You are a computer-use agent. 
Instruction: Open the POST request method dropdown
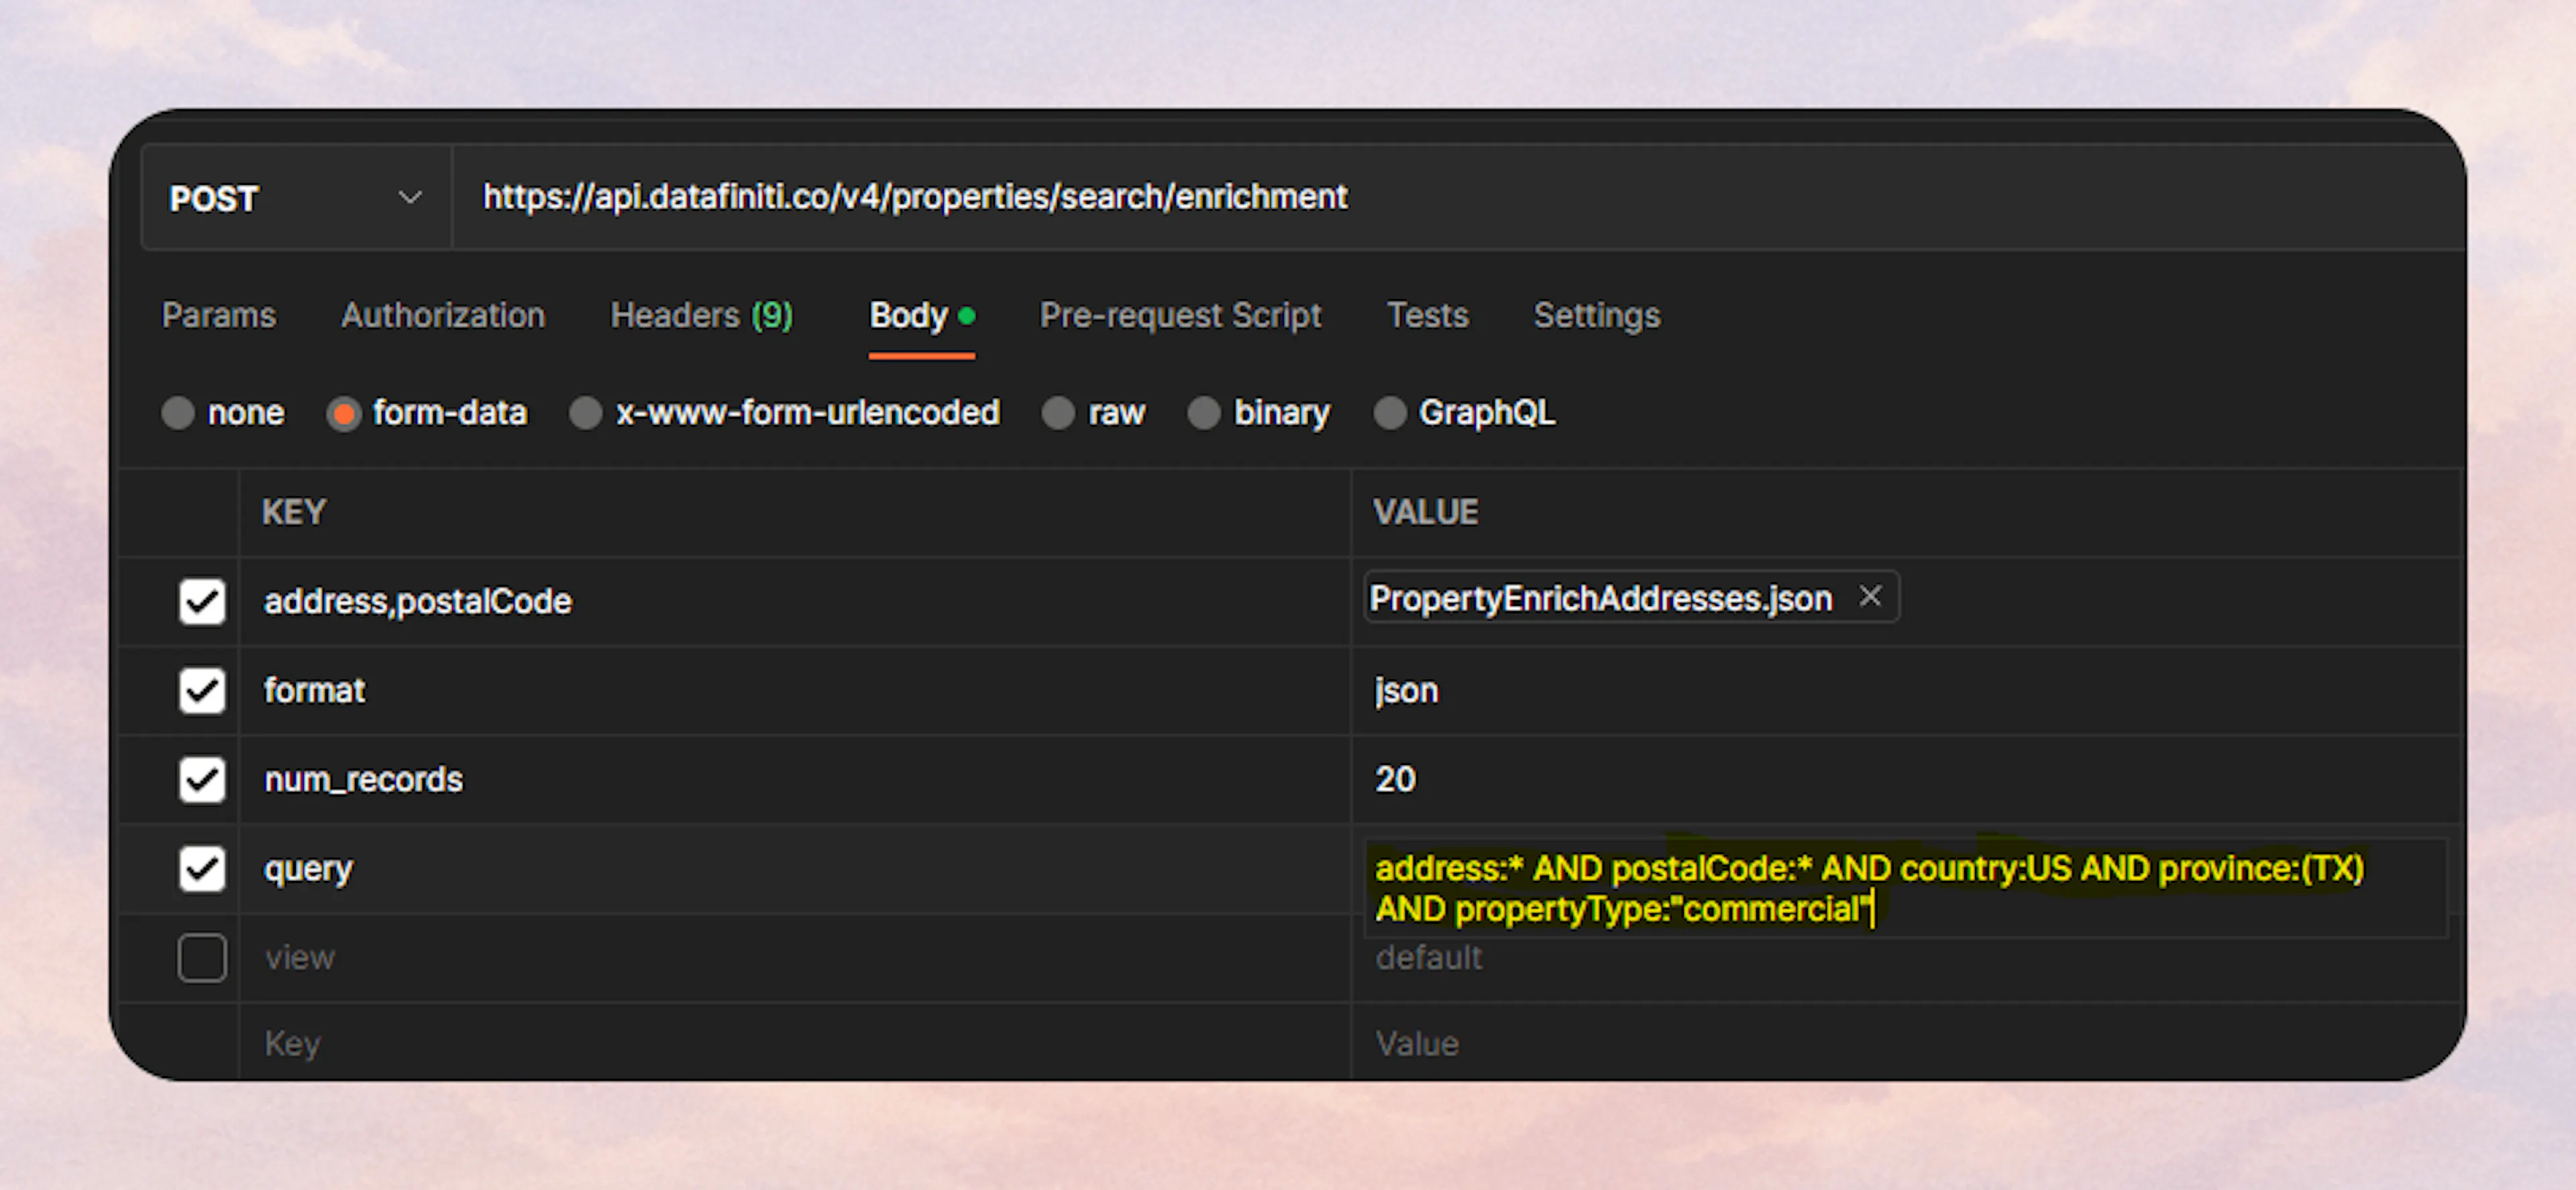pos(408,198)
